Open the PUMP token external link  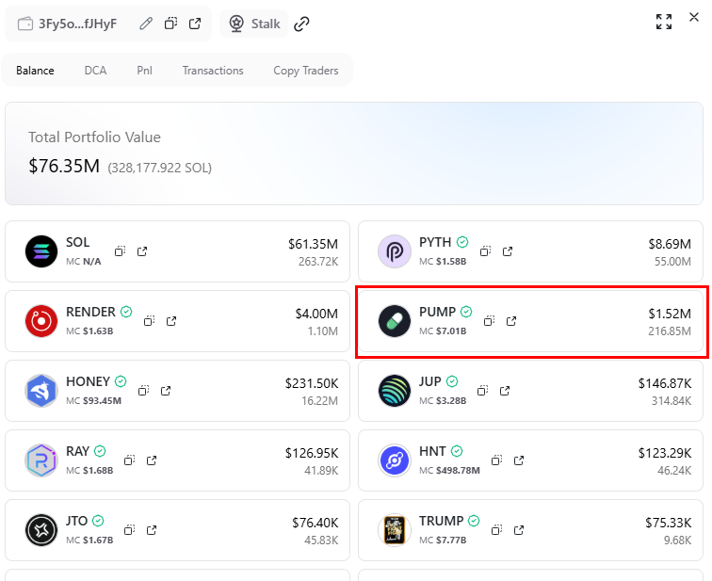[511, 321]
